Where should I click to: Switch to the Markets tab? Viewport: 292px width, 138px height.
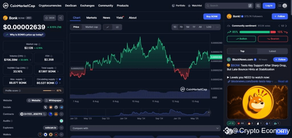pos(92,18)
